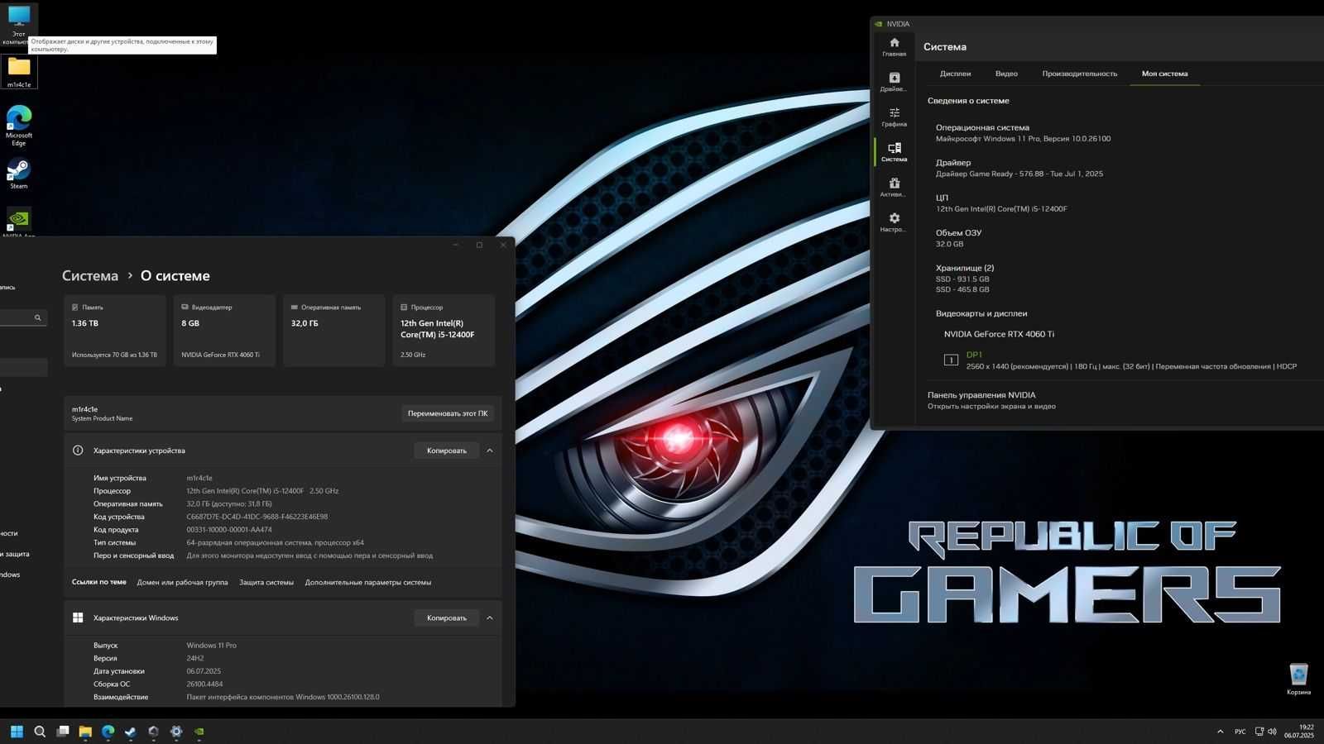The width and height of the screenshot is (1324, 744).
Task: Collapse the Характеристики устройства section
Action: [x=490, y=451]
